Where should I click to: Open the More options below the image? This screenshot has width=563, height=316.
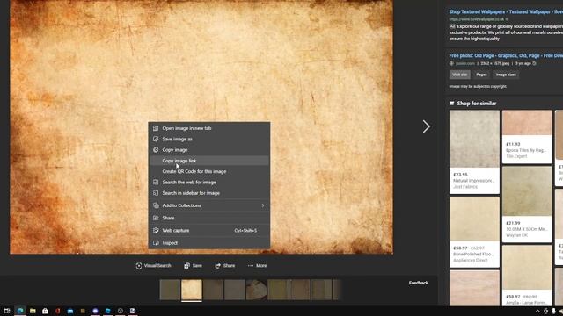click(x=257, y=265)
